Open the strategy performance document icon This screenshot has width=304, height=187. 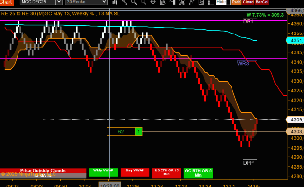[x=201, y=2]
